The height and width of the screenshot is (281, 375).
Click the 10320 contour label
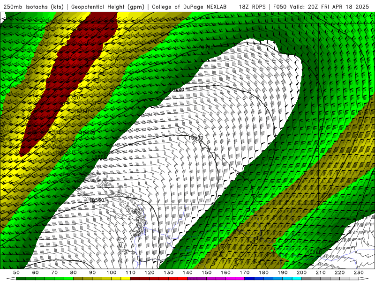click(72, 97)
